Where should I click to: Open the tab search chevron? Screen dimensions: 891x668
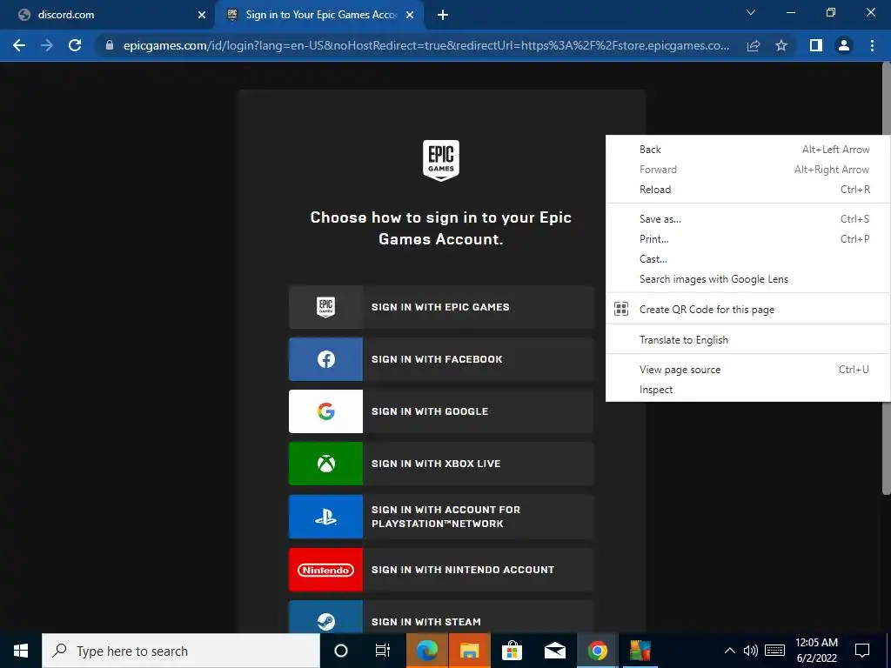point(751,12)
